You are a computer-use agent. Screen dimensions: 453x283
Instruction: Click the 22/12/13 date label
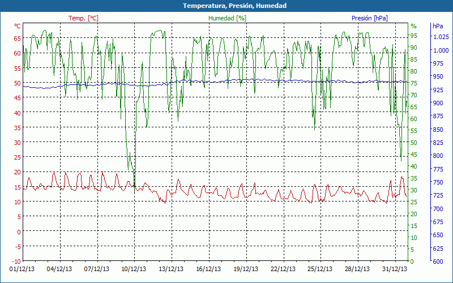(283, 269)
